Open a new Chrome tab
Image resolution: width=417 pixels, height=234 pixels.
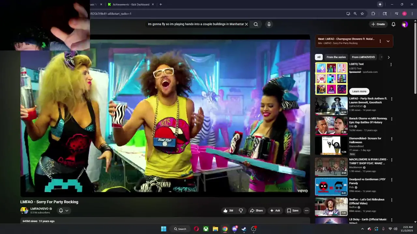point(161,5)
